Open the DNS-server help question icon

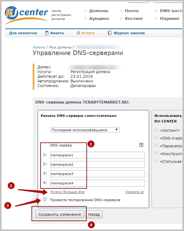pyautogui.click(x=141, y=145)
